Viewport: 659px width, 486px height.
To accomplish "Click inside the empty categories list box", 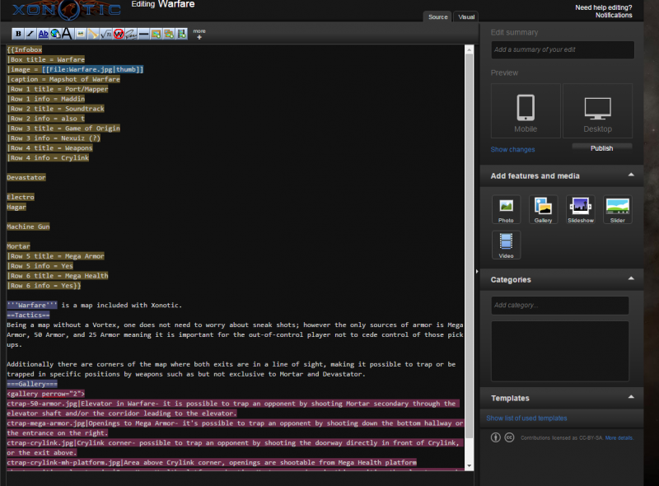I will coord(560,352).
